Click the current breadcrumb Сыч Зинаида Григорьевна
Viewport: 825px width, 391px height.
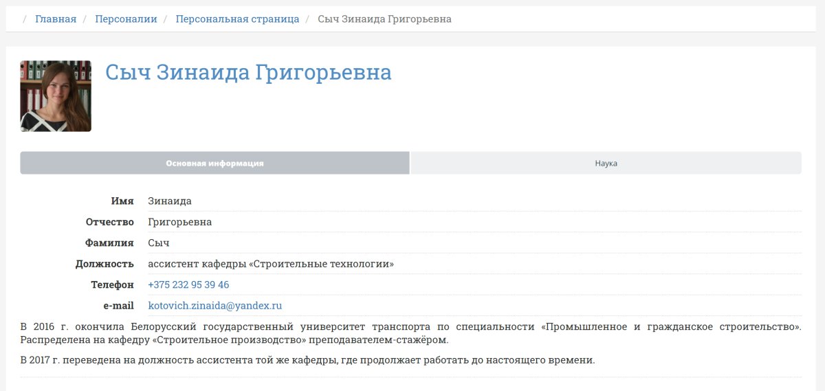(384, 19)
